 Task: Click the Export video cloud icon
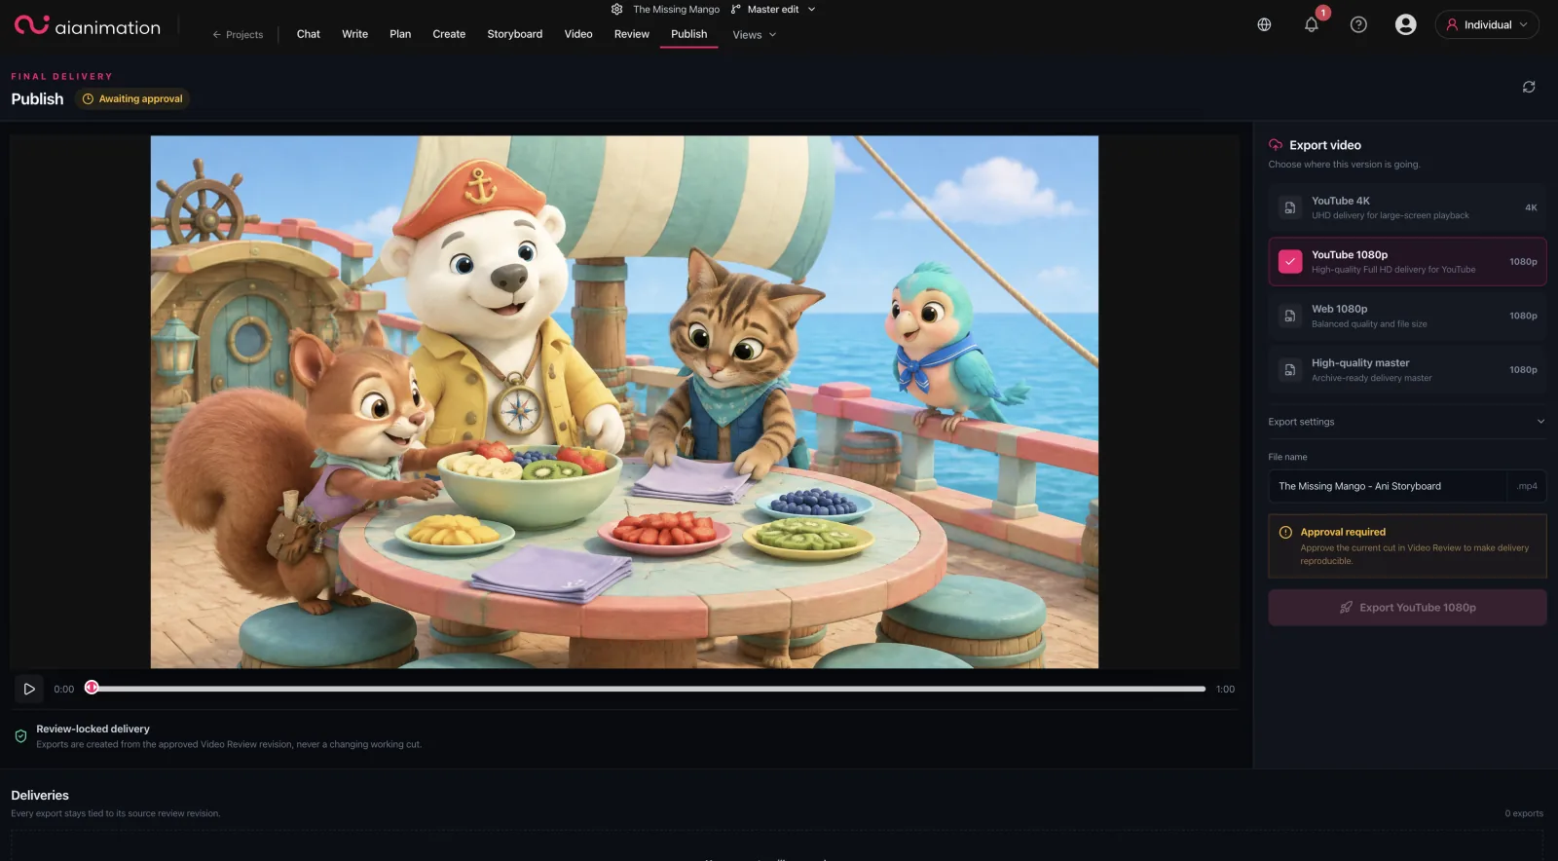pyautogui.click(x=1276, y=145)
